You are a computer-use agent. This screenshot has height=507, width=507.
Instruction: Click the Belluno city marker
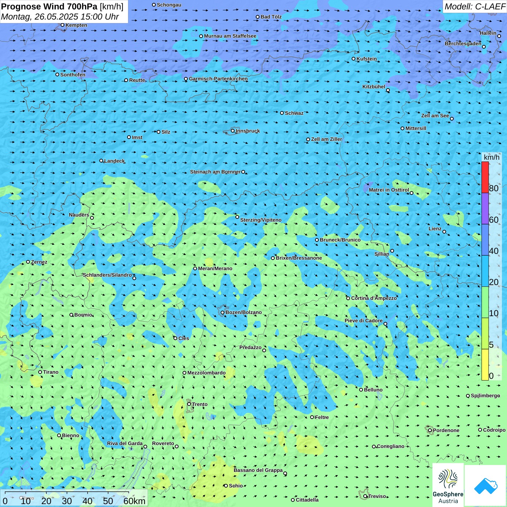361,390
